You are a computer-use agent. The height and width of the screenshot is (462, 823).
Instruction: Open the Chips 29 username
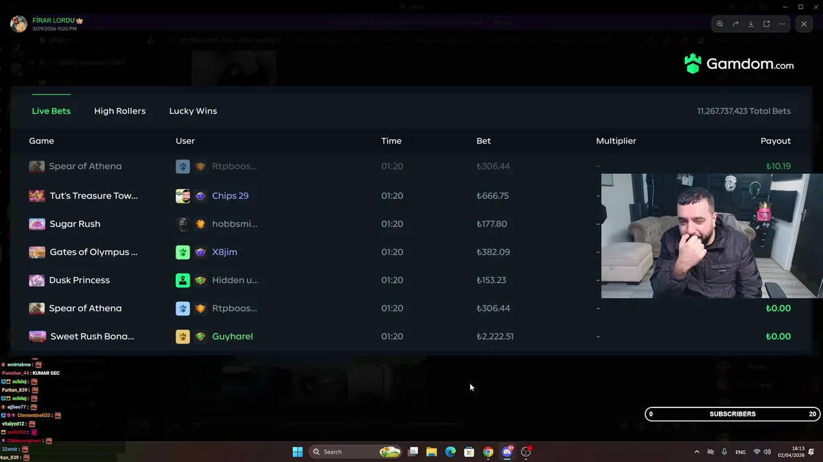230,196
